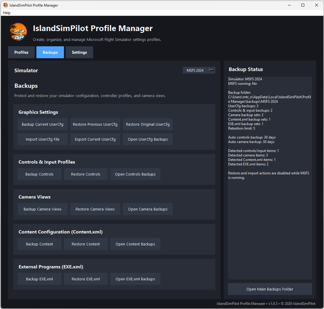The height and width of the screenshot is (309, 324).
Task: Click 'Detected EXE.xml items: 2' line
Action: pyautogui.click(x=248, y=164)
